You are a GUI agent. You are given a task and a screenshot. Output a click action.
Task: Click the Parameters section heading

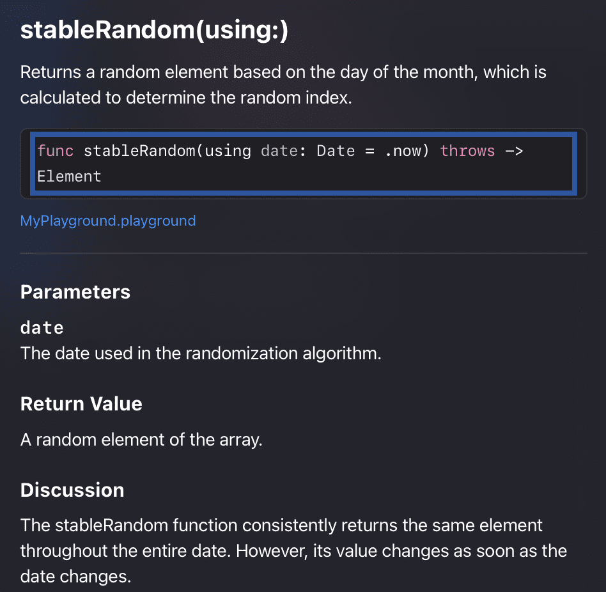point(75,292)
